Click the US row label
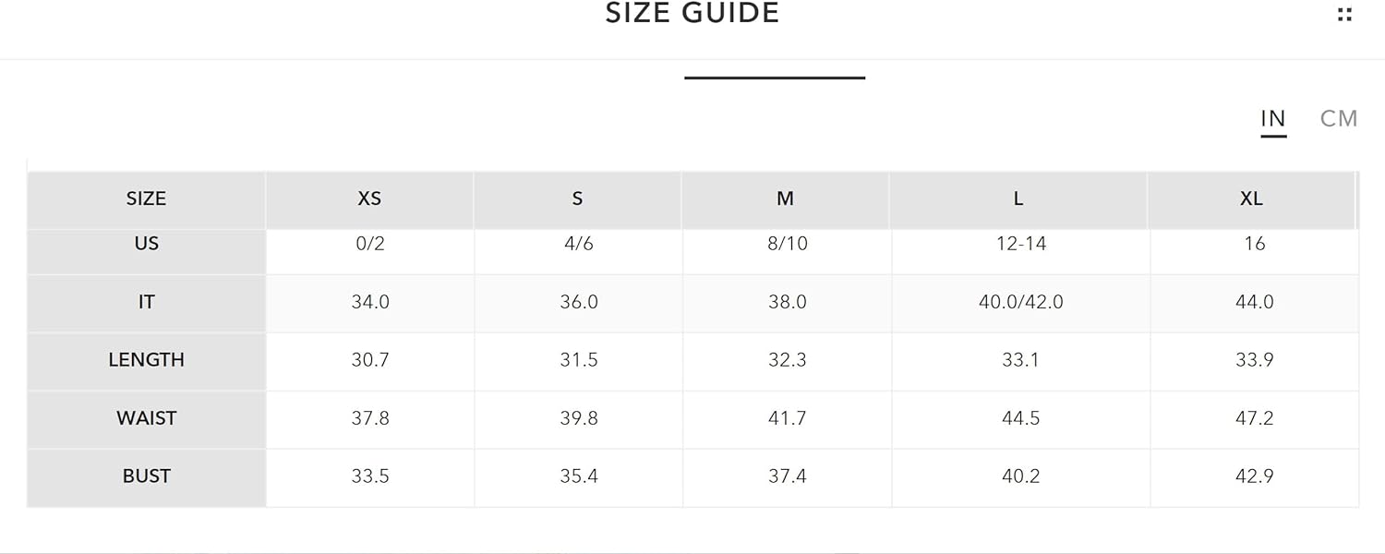This screenshot has height=554, width=1385. tap(146, 245)
